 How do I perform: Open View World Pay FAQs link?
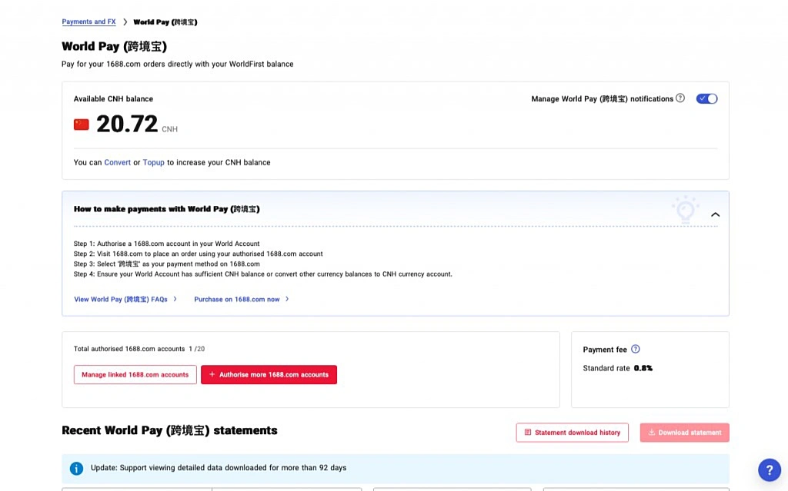coord(121,299)
